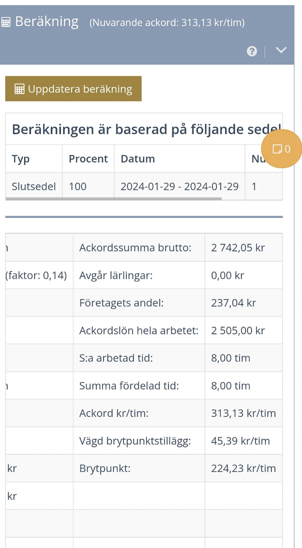Select the Slutsedel row cell
This screenshot has height=548, width=302.
tap(33, 186)
